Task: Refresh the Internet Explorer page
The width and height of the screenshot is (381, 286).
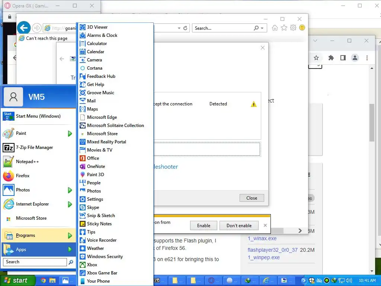Action: 185,28
